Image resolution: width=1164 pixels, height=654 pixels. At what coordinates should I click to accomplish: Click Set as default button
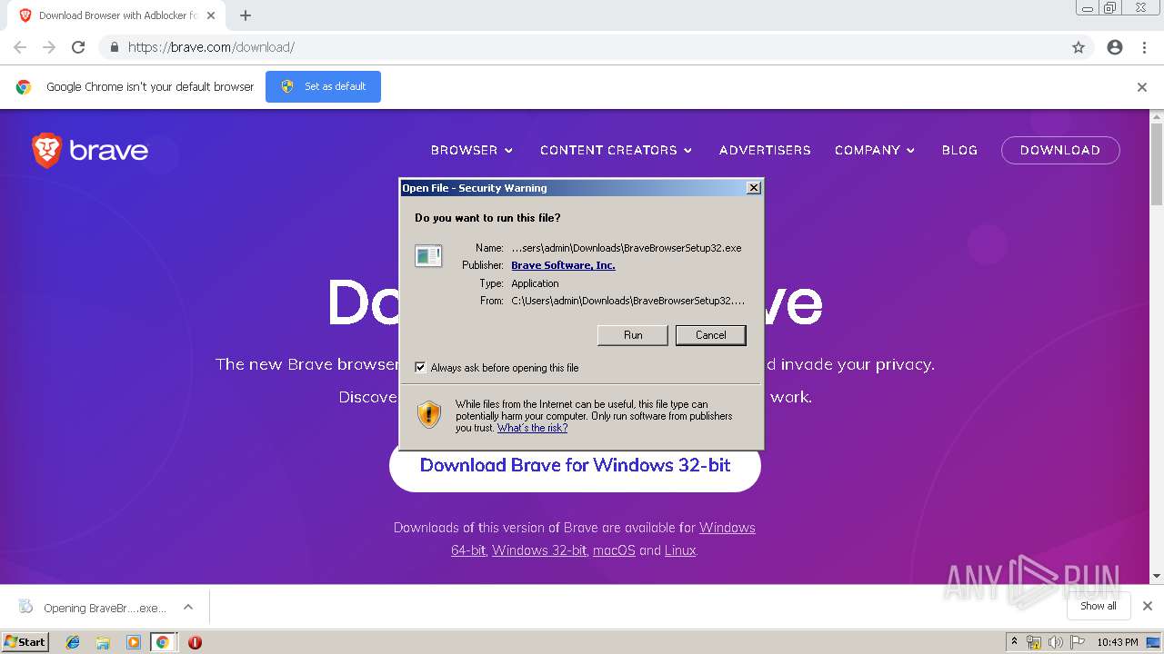323,86
